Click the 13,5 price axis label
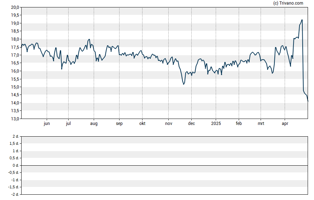The image size is (314, 200). coord(15,111)
